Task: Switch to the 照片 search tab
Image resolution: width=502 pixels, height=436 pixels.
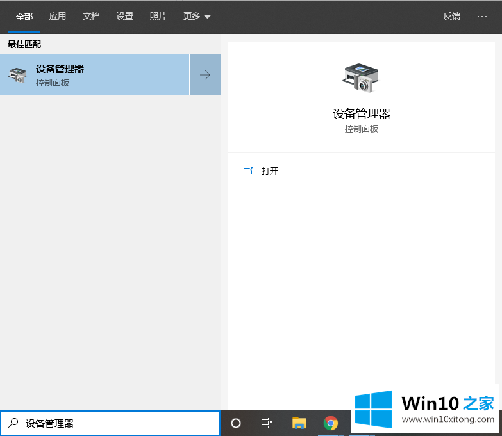Action: coord(158,16)
